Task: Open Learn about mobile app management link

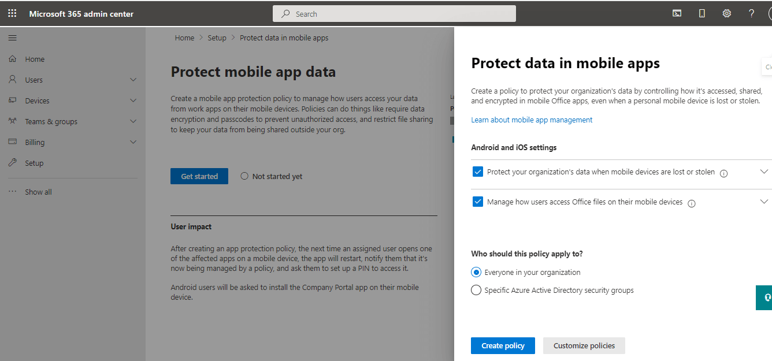Action: [532, 120]
